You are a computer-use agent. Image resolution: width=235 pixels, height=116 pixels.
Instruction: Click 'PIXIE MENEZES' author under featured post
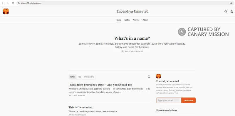[x=137, y=51]
